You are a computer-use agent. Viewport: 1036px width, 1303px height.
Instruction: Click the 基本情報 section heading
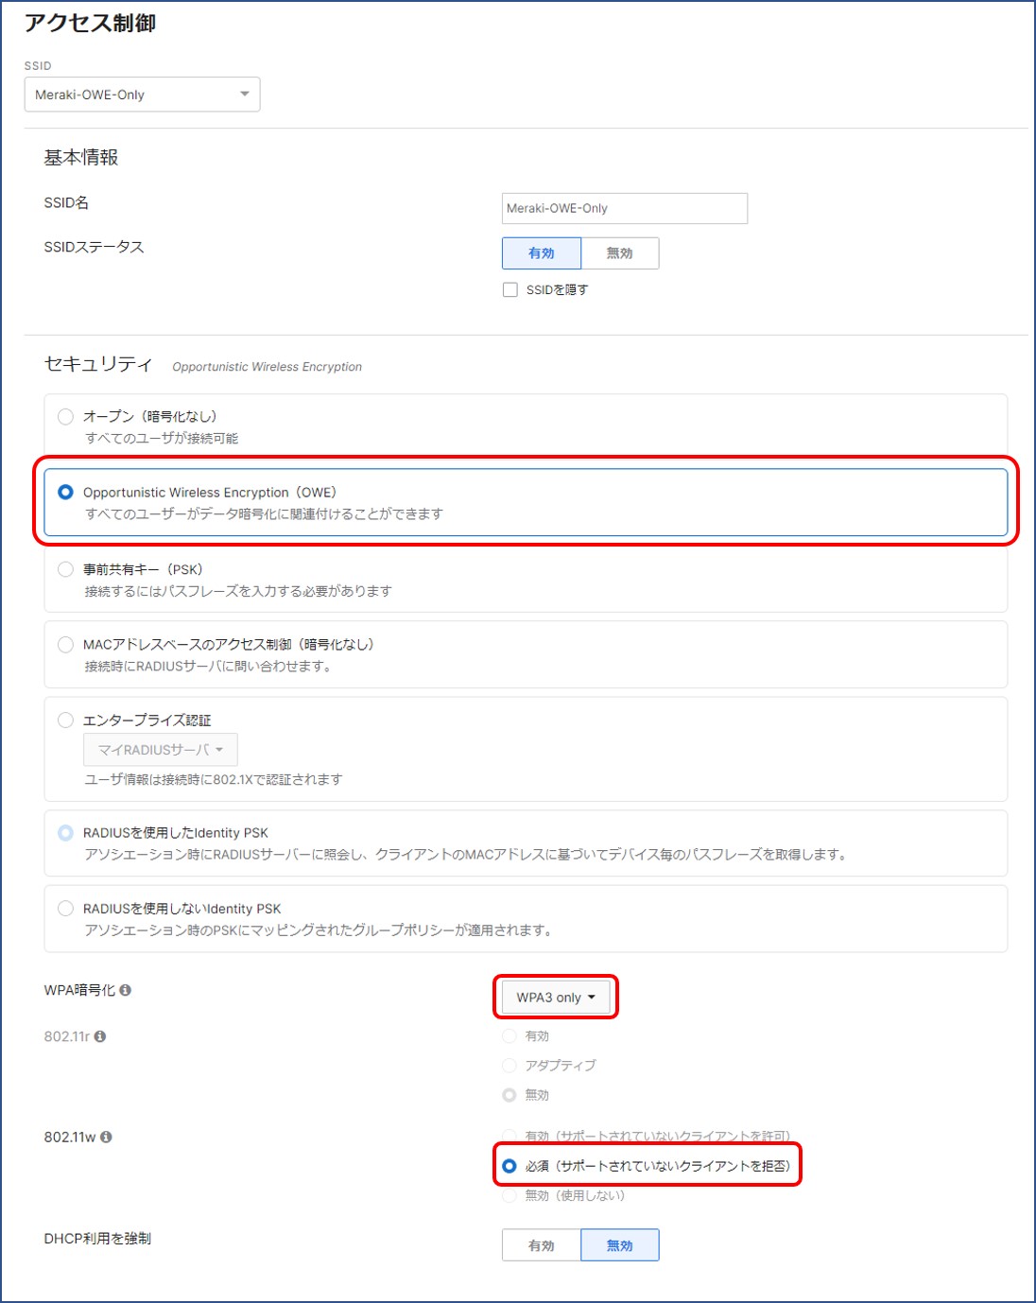[81, 158]
